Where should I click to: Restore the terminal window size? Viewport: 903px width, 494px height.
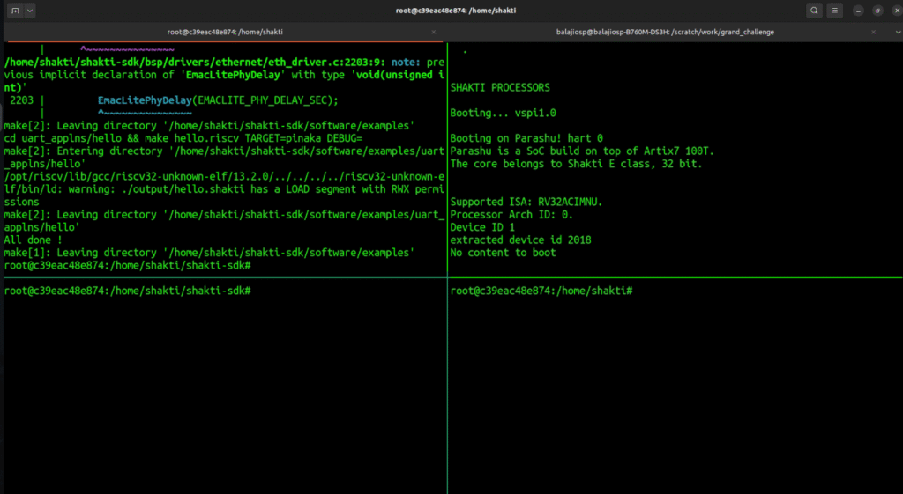click(x=877, y=11)
